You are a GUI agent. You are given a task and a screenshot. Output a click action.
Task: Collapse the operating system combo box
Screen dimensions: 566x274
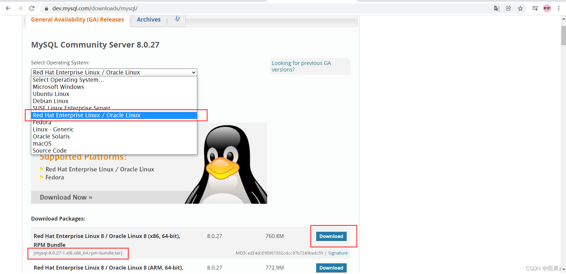(114, 72)
